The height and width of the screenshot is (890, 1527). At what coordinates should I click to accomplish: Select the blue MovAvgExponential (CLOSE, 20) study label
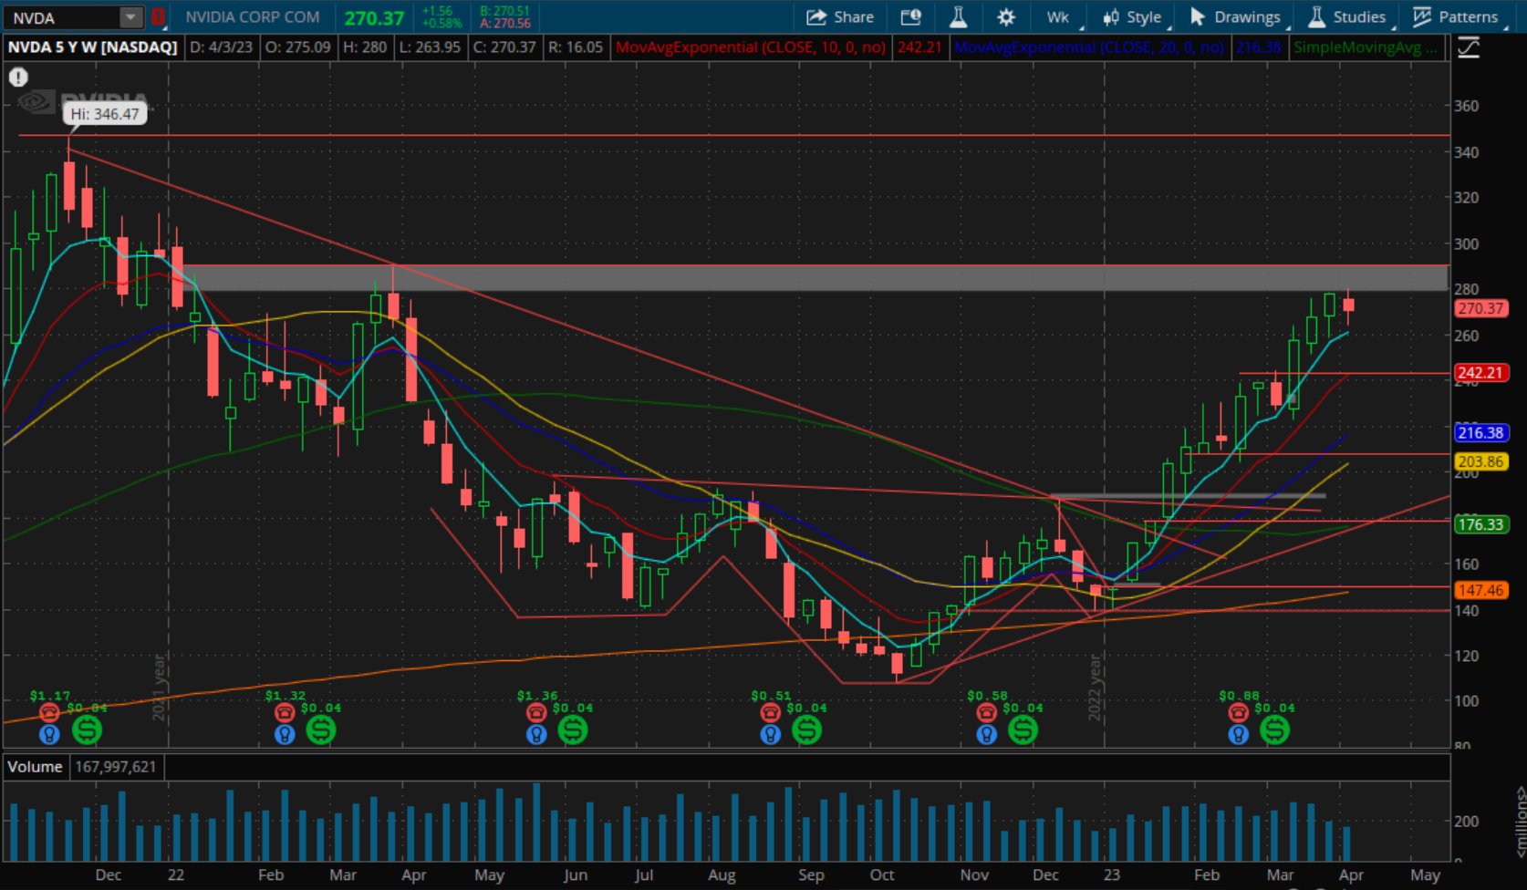pos(1089,47)
